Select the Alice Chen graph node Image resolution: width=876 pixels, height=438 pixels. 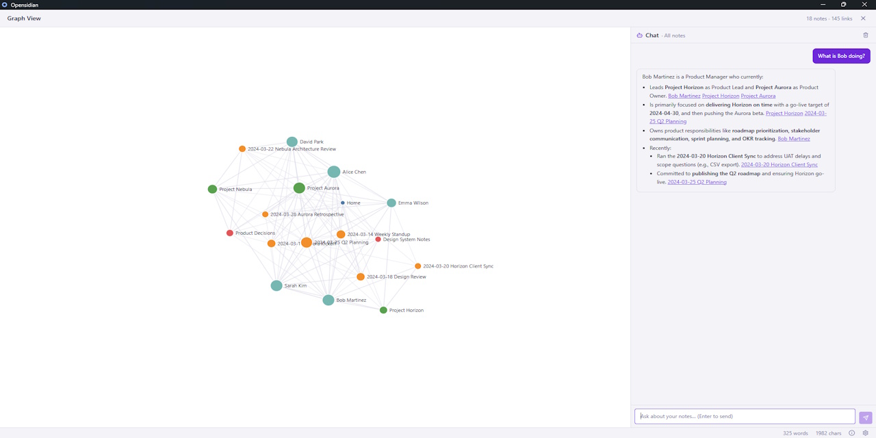[x=334, y=172]
